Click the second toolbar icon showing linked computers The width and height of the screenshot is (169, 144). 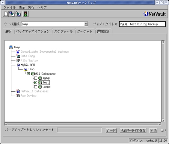[x=12, y=14]
